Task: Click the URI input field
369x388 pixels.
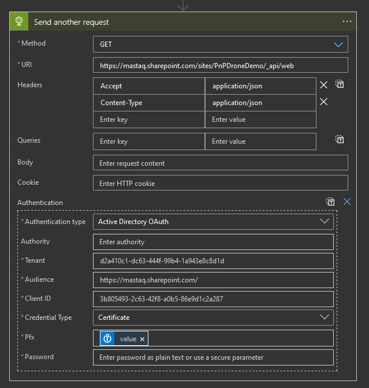Action: (220, 65)
